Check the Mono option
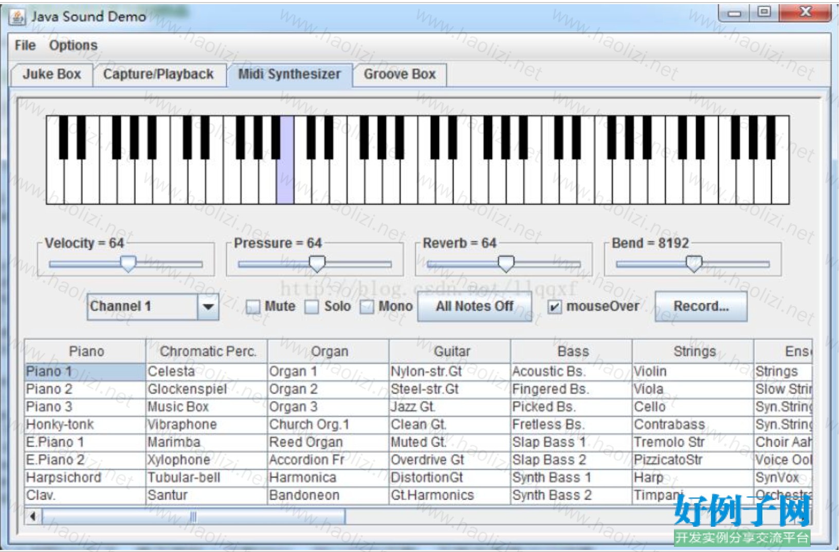 point(367,307)
